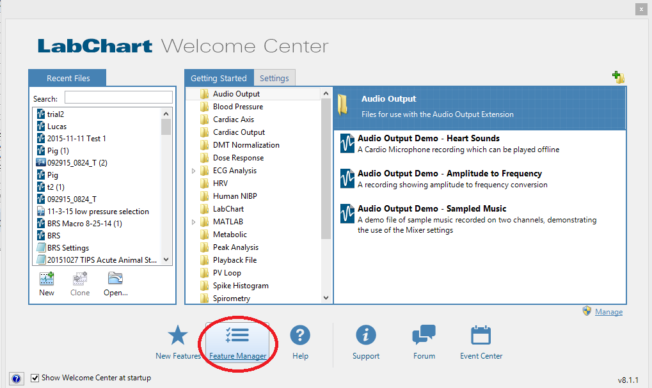The image size is (652, 388).
Task: Open the Support info icon
Action: click(366, 336)
